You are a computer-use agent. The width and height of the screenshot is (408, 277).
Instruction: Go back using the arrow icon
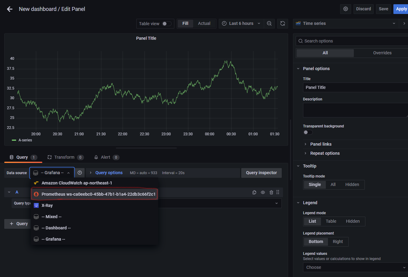[10, 9]
